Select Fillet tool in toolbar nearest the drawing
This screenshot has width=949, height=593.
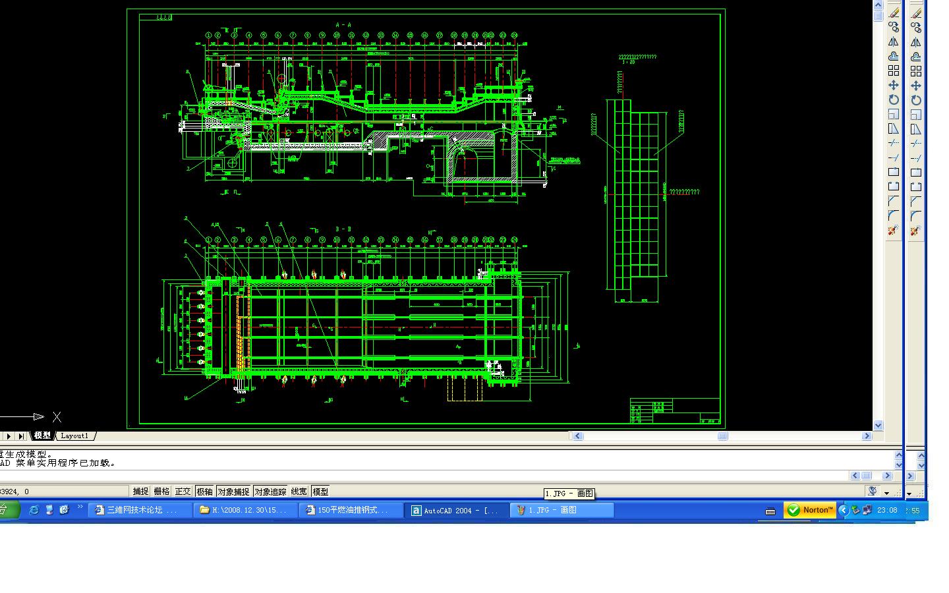click(894, 215)
